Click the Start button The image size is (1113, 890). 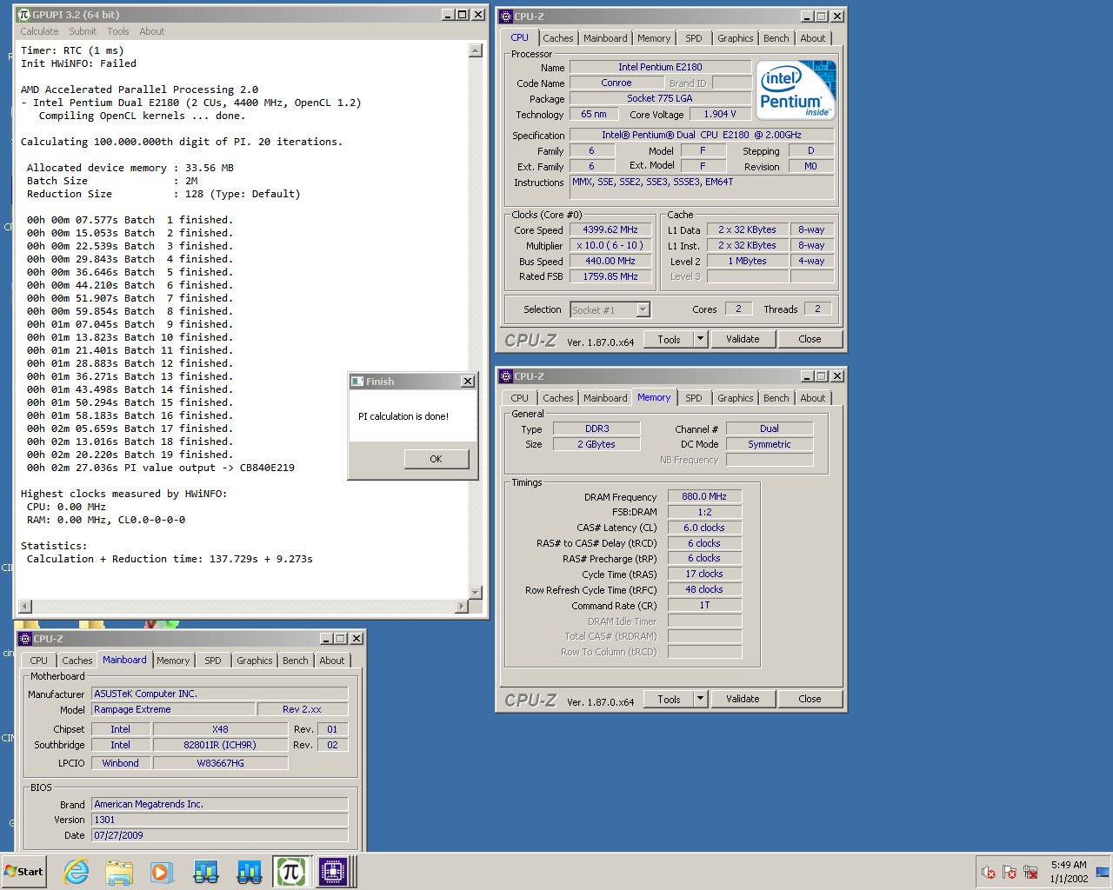pyautogui.click(x=23, y=872)
